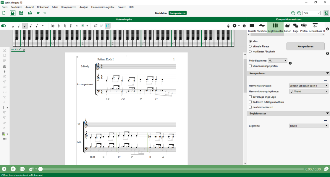
Task: Open the Harmonisierungsstile menu
Action: click(x=103, y=7)
